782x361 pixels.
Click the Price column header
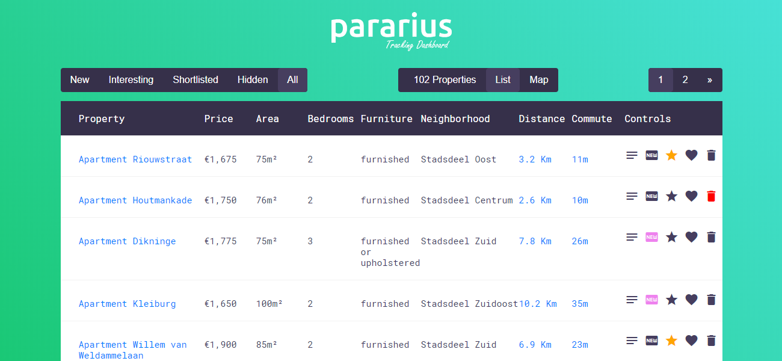pyautogui.click(x=218, y=119)
